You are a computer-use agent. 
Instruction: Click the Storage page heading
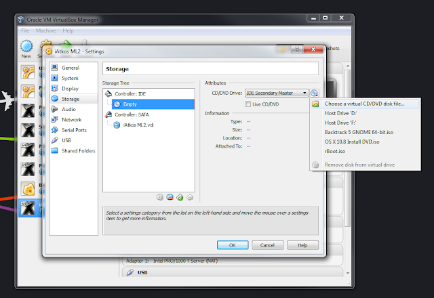pyautogui.click(x=117, y=69)
